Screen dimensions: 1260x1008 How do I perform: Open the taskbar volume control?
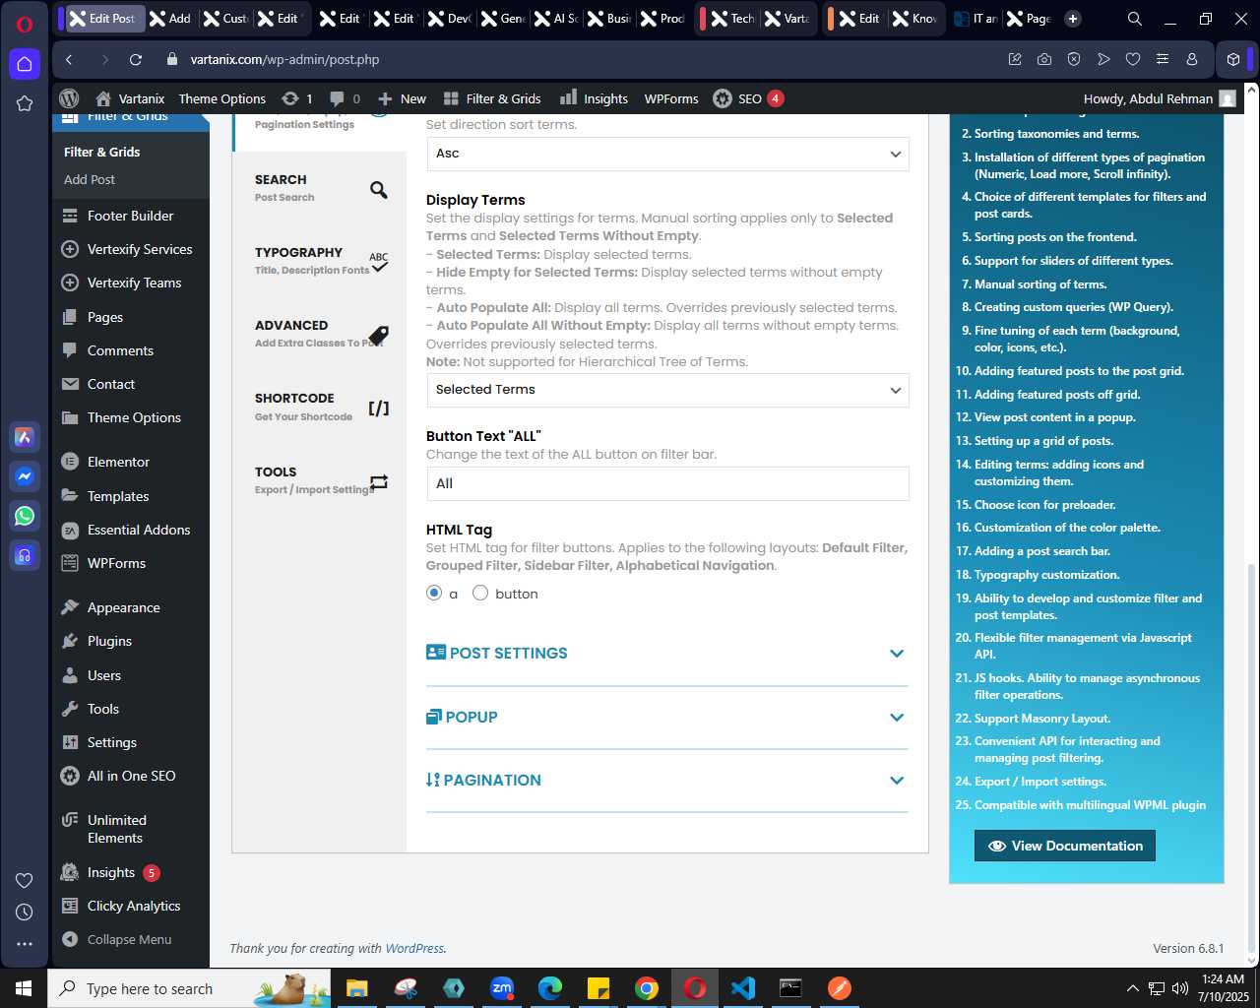click(1180, 988)
